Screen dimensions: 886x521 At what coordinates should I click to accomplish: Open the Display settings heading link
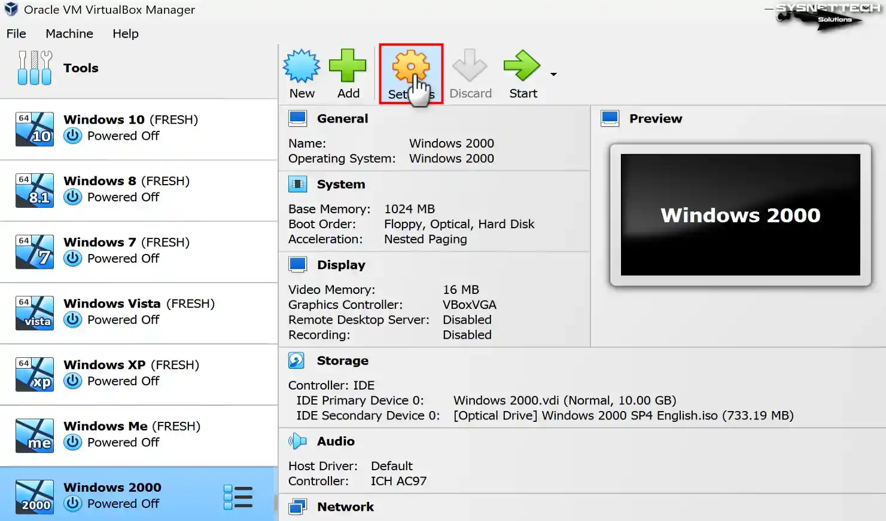[x=341, y=265]
